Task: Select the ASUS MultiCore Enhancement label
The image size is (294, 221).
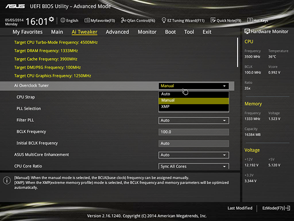Action: point(42,155)
